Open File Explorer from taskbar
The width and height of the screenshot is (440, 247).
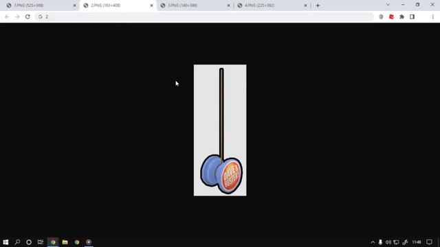pyautogui.click(x=65, y=242)
